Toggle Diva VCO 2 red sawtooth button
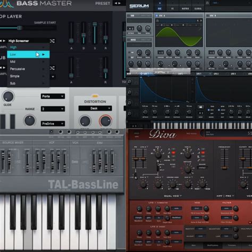The image size is (252, 252). point(203,153)
